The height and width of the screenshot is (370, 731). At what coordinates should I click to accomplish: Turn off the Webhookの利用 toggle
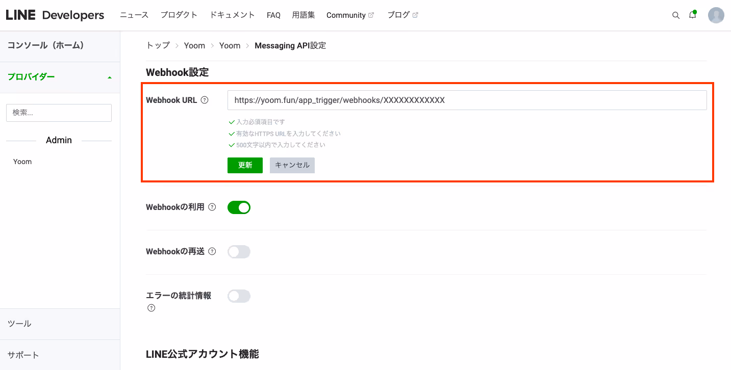[239, 207]
